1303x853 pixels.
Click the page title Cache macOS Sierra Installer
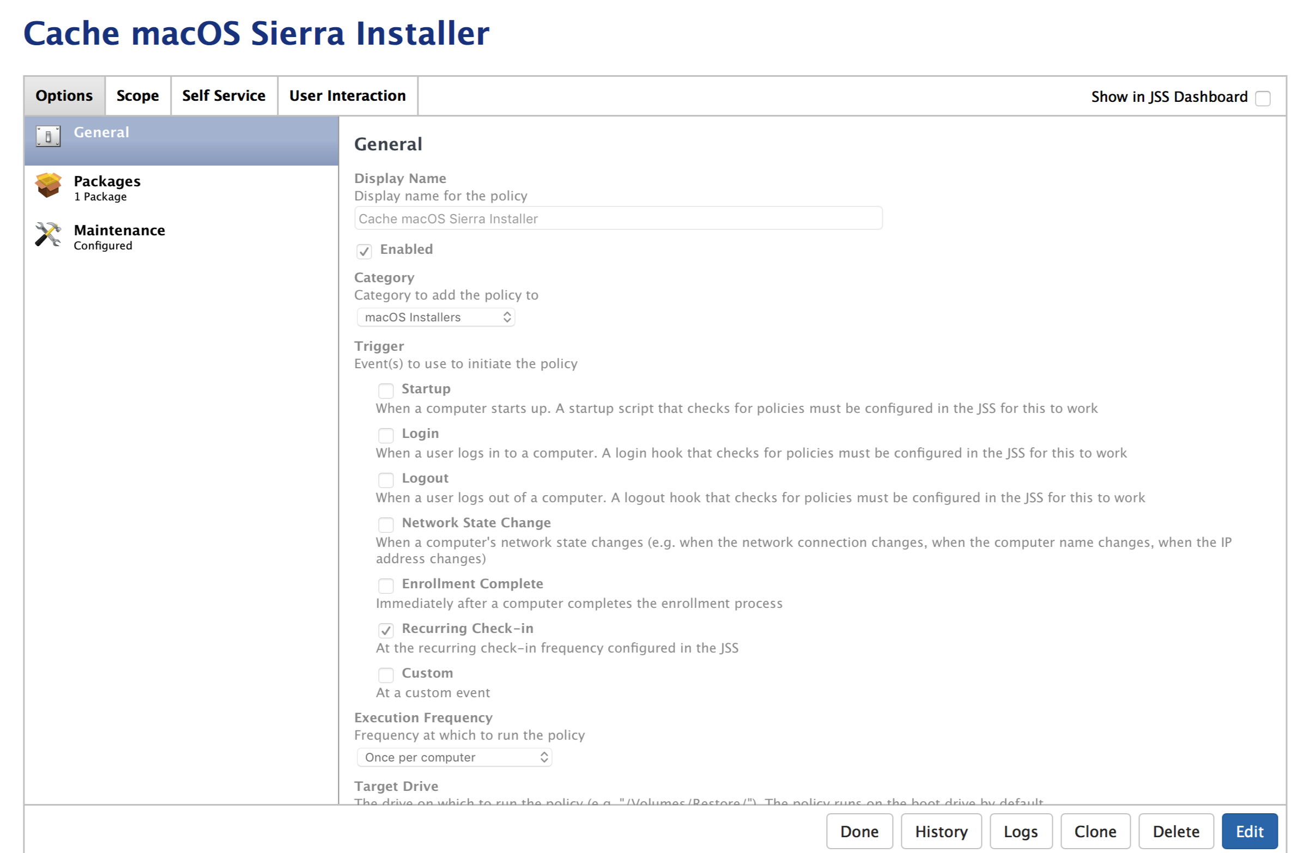point(257,33)
